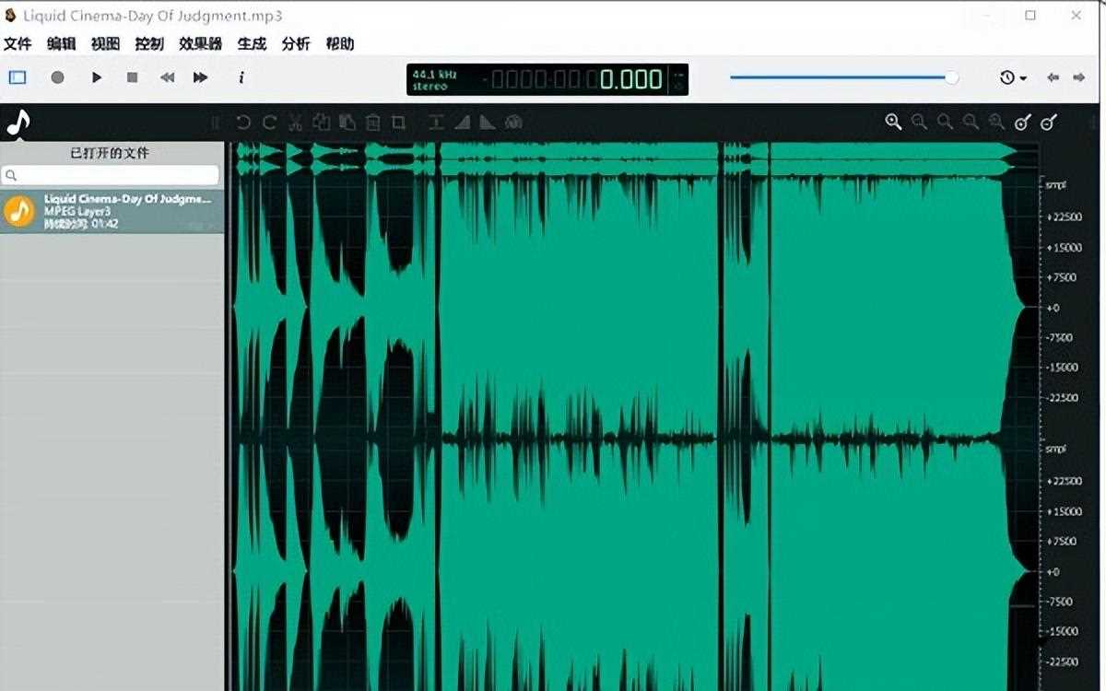Open file info with the i icon
This screenshot has height=691, width=1106.
[x=241, y=78]
